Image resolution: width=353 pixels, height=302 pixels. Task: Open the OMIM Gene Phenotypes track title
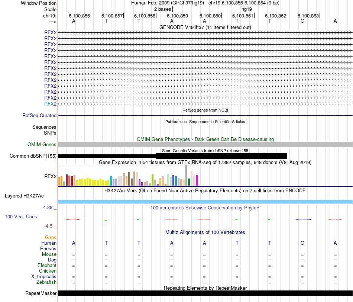coord(205,139)
